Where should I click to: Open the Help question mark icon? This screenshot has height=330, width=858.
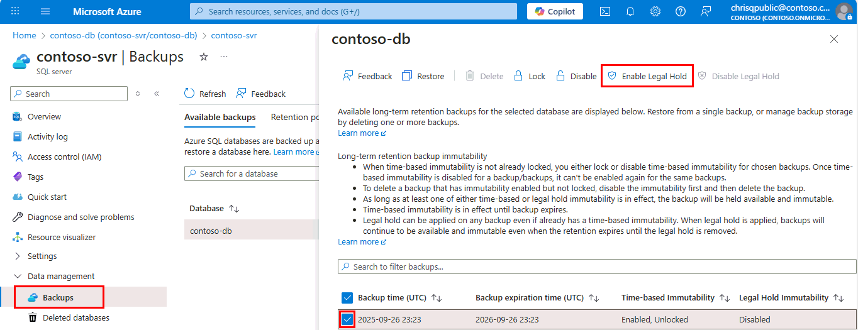pyautogui.click(x=681, y=11)
